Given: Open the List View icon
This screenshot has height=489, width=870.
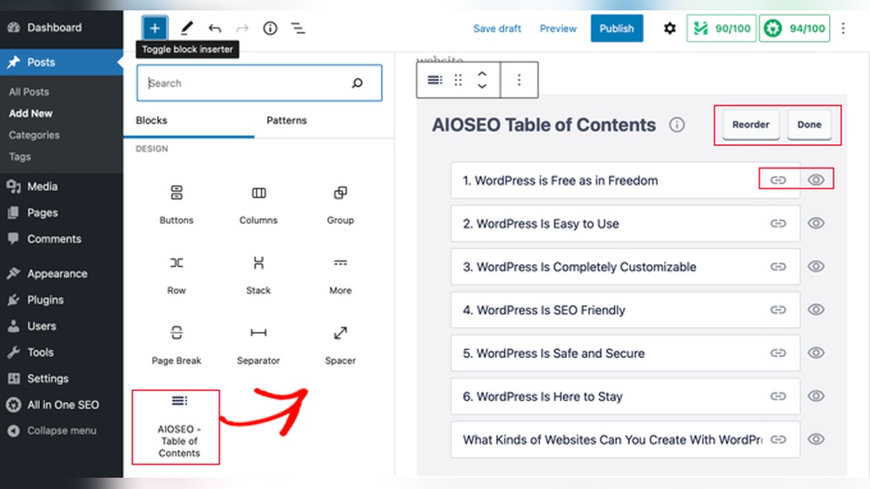Looking at the screenshot, I should coord(298,29).
